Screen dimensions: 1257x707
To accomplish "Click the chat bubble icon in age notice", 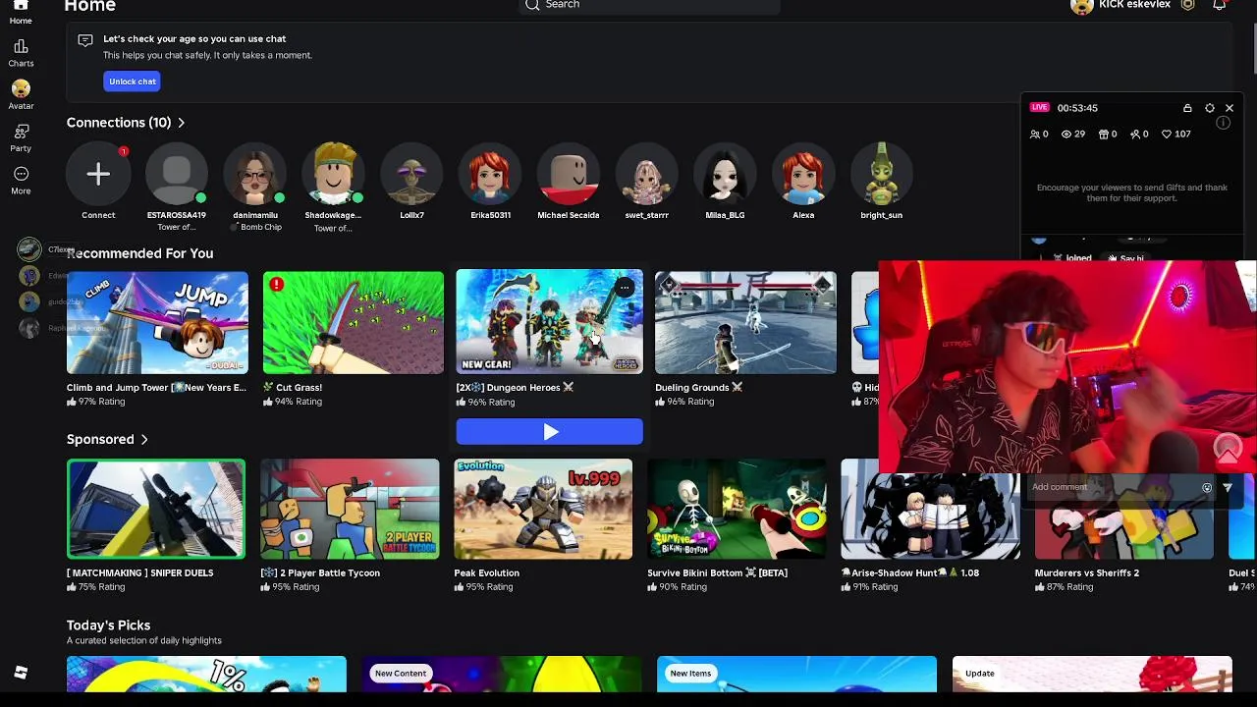I will tap(85, 40).
